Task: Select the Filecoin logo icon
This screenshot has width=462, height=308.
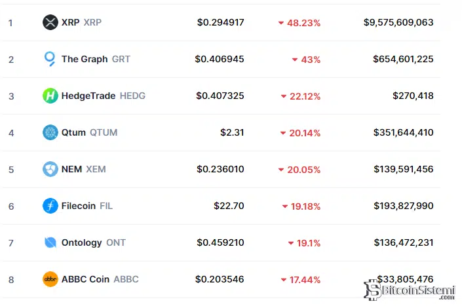Action: coord(50,206)
